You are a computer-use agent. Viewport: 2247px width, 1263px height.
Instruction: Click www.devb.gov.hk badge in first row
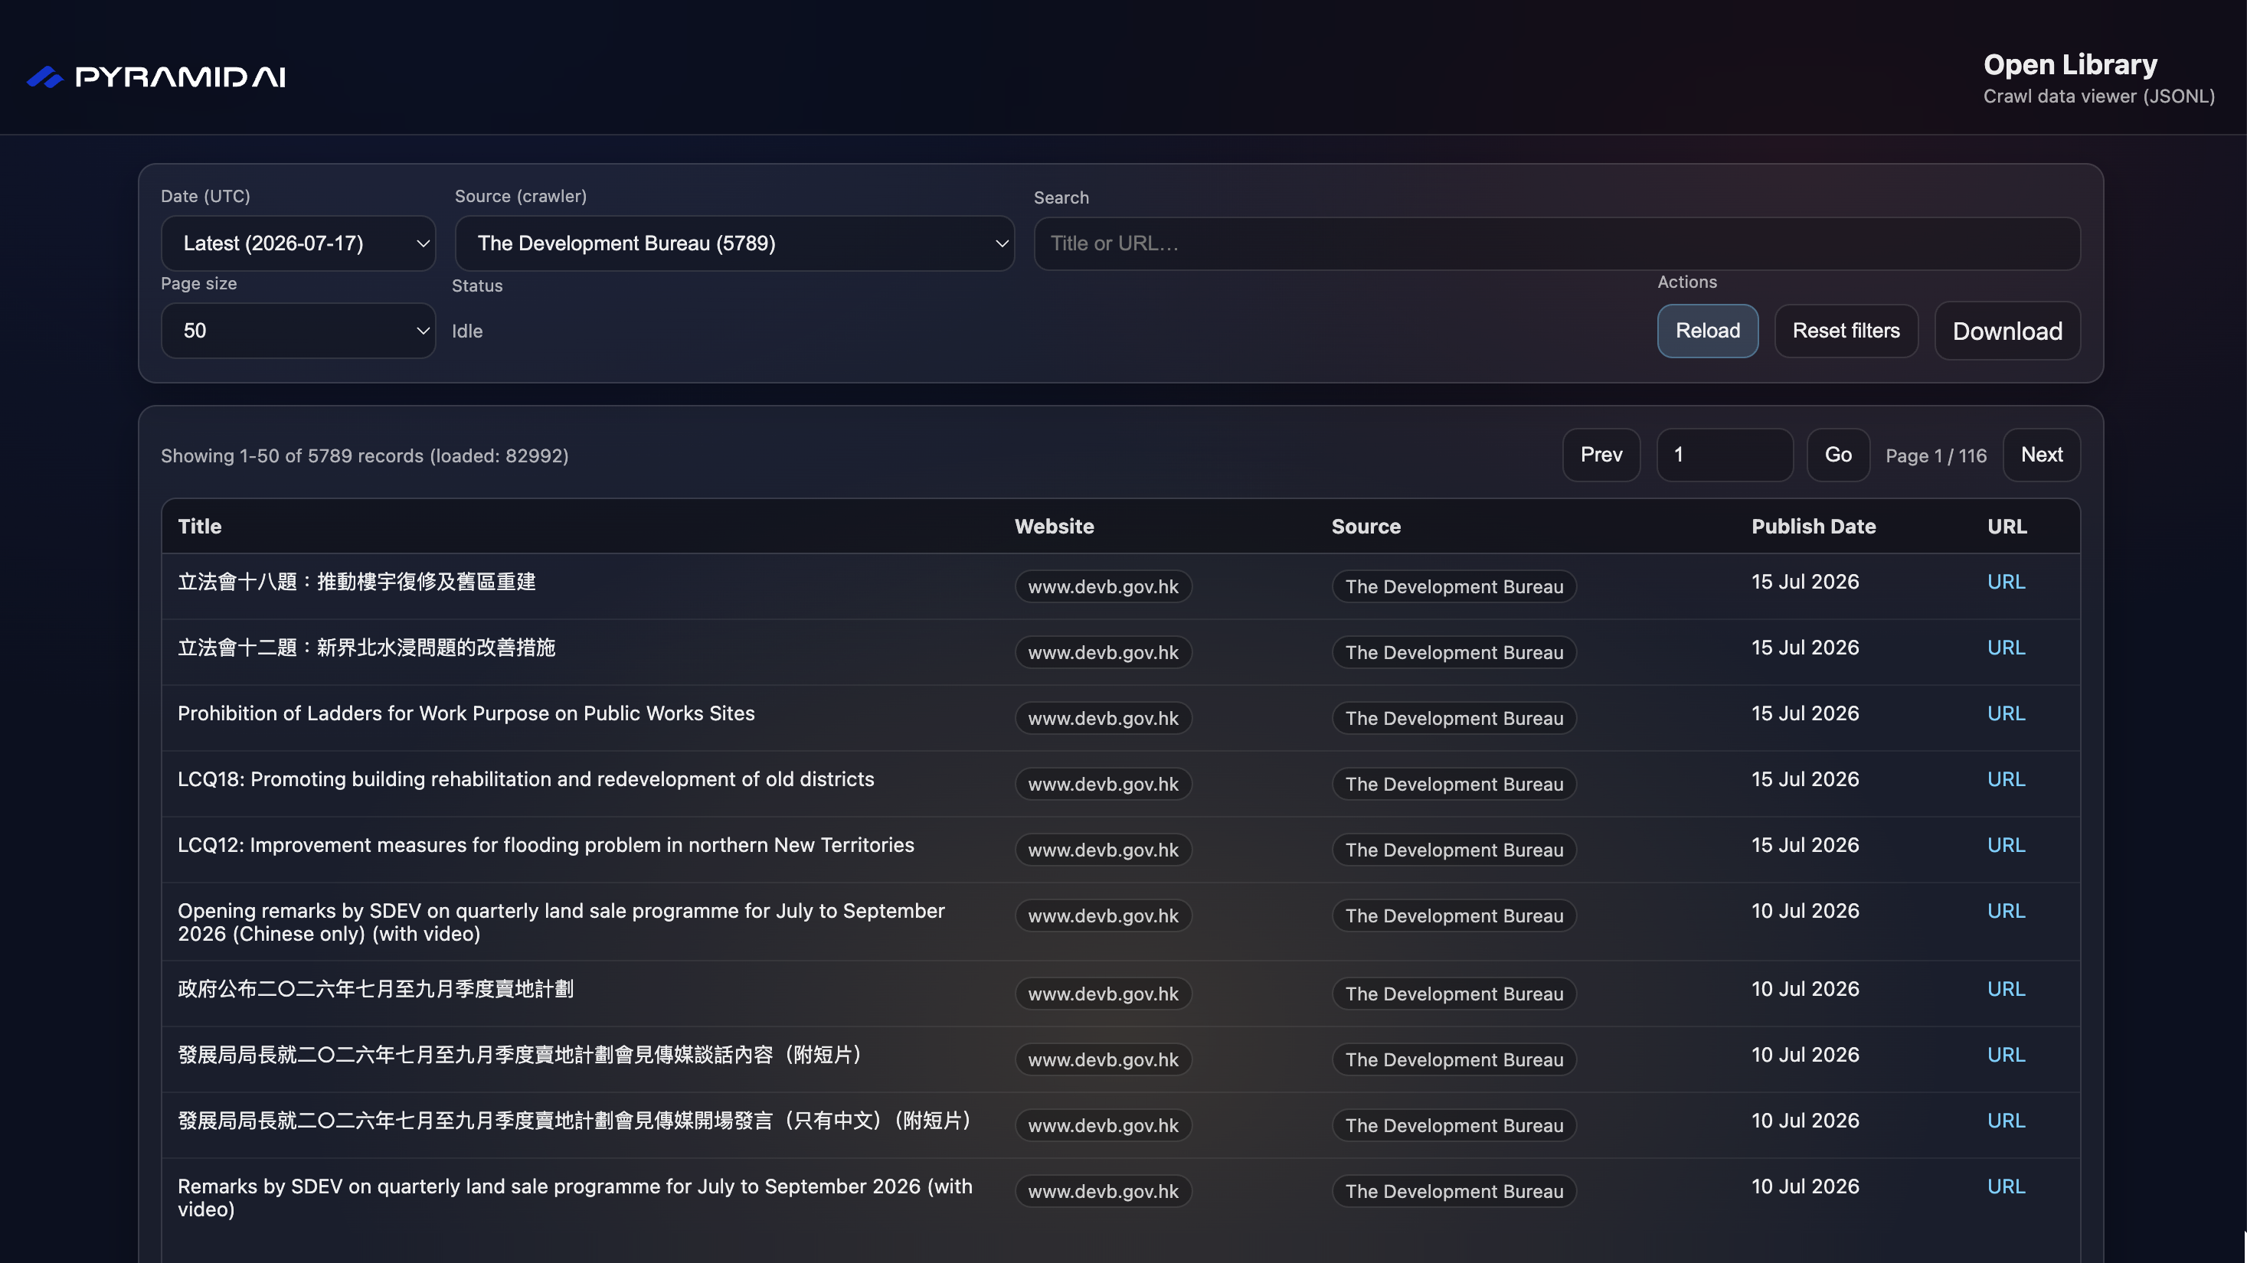point(1103,586)
